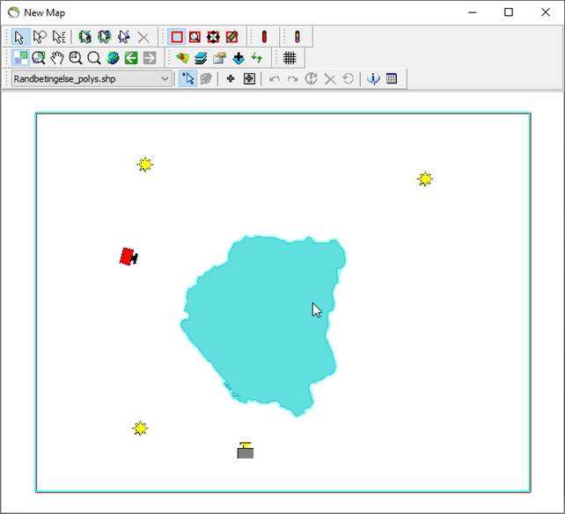Click the solid red capsule icon
The image size is (565, 514).
pyautogui.click(x=264, y=37)
